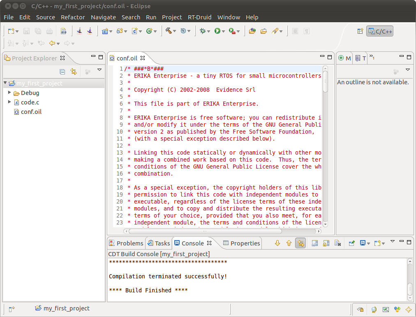Collapse All in Project Explorer

pos(62,72)
